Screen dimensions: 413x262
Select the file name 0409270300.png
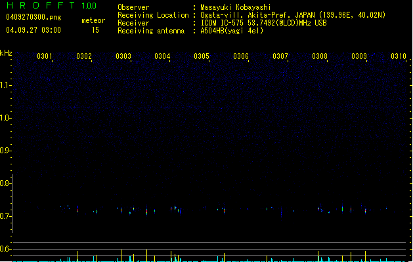33,17
